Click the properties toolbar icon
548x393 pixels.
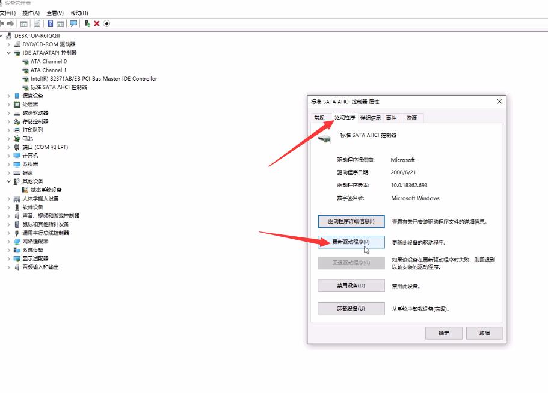pyautogui.click(x=37, y=23)
